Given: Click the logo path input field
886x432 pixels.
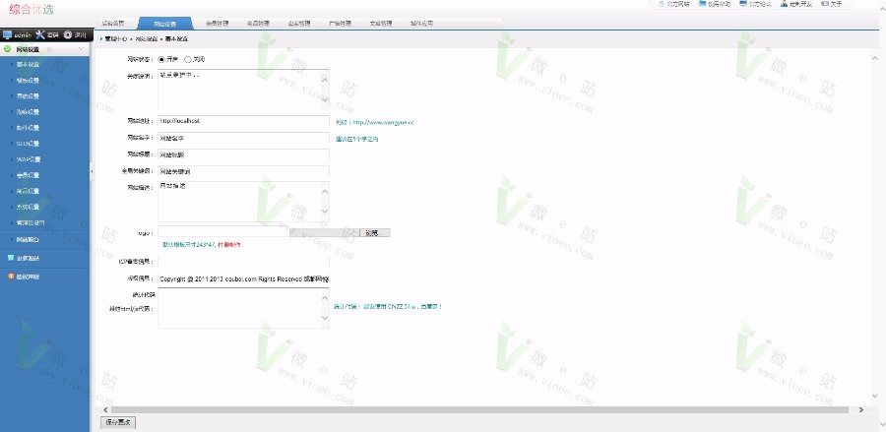Looking at the screenshot, I should [223, 231].
